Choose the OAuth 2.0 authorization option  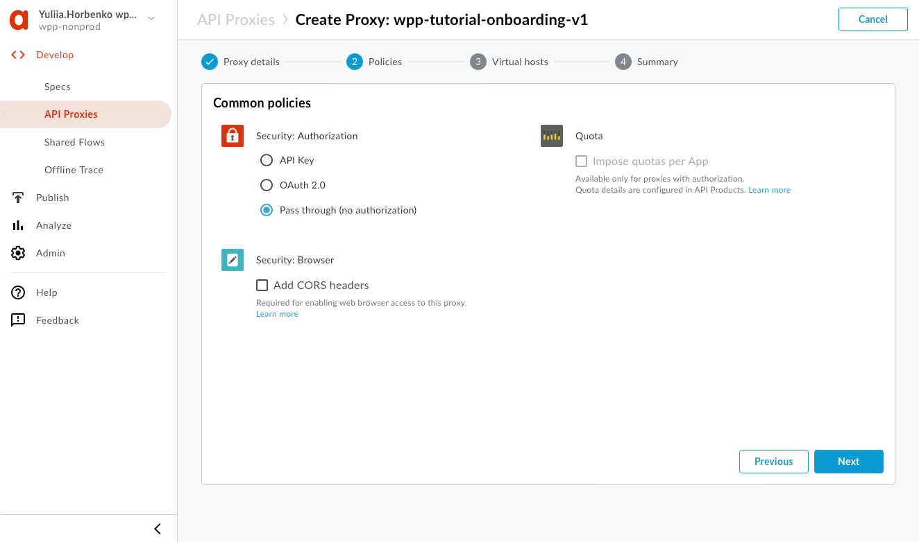coord(266,185)
